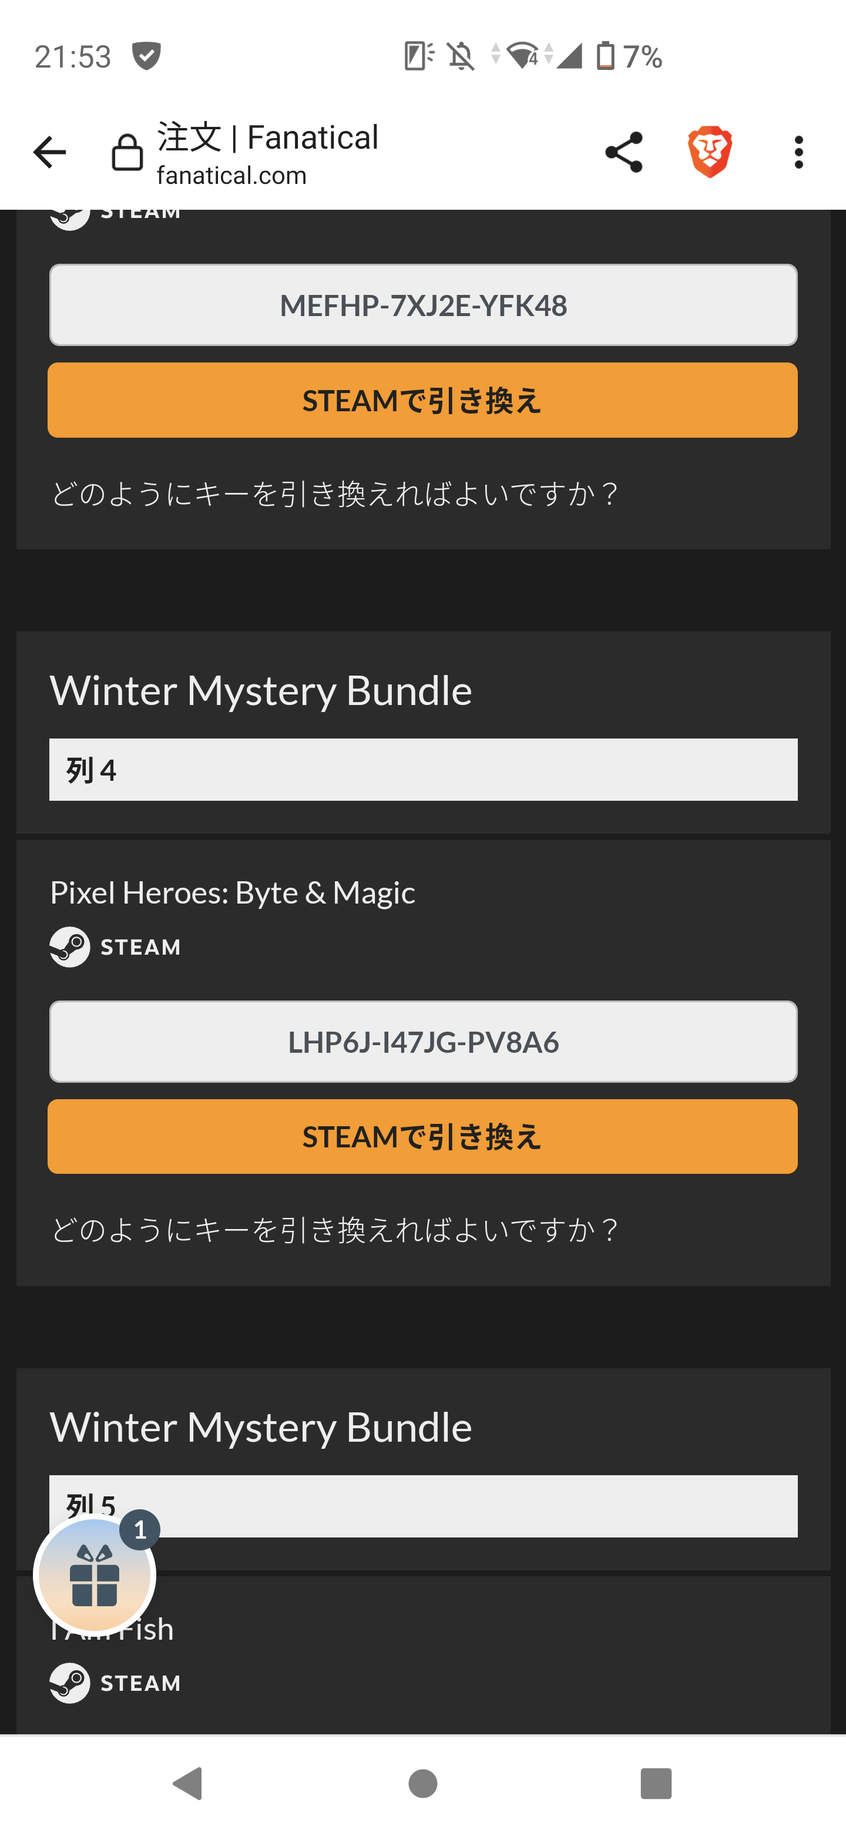Tap Steam logo under I Am Fish
This screenshot has width=846, height=1833.
click(70, 1683)
